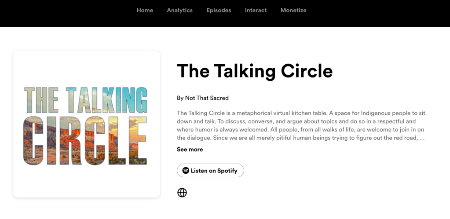This screenshot has width=450, height=219.
Task: Select the Interact menu item
Action: click(256, 10)
